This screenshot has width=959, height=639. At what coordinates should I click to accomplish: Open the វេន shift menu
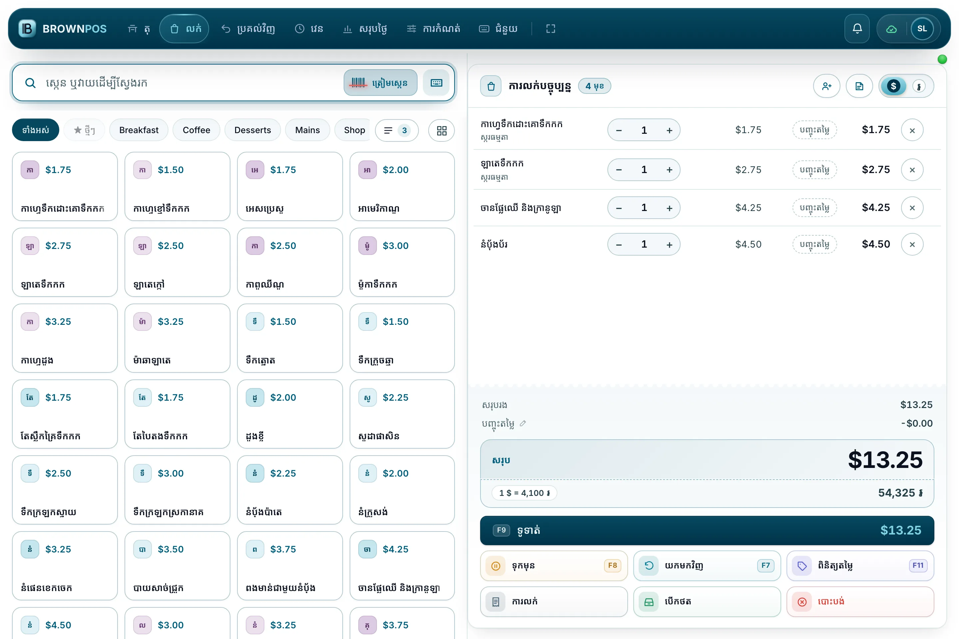pyautogui.click(x=309, y=29)
